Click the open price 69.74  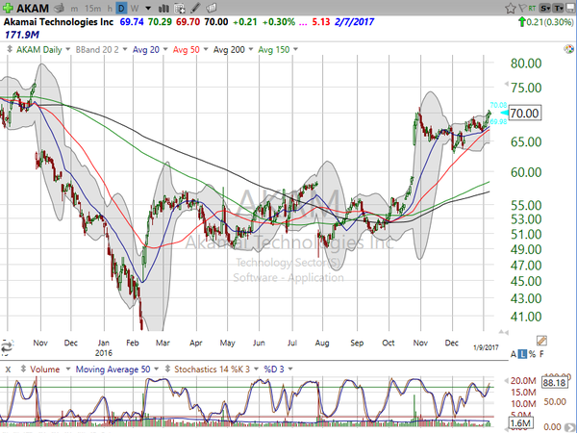coord(132,22)
